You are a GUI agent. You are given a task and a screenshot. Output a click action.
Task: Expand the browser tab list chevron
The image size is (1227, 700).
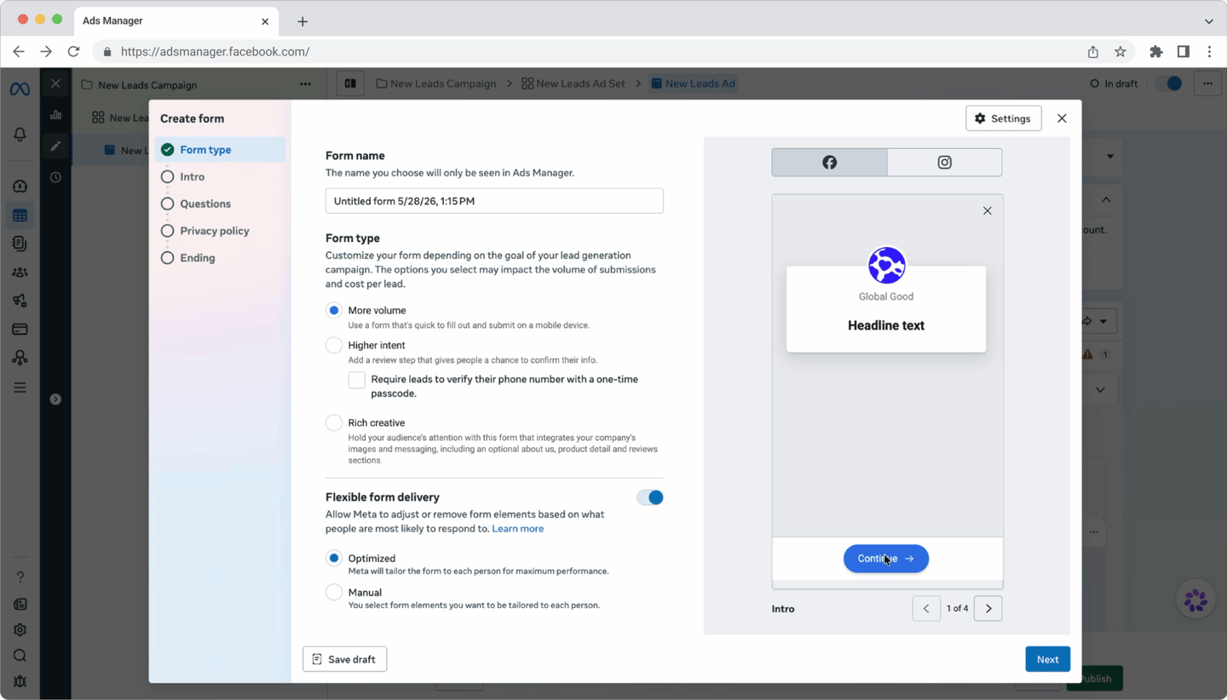(1208, 21)
